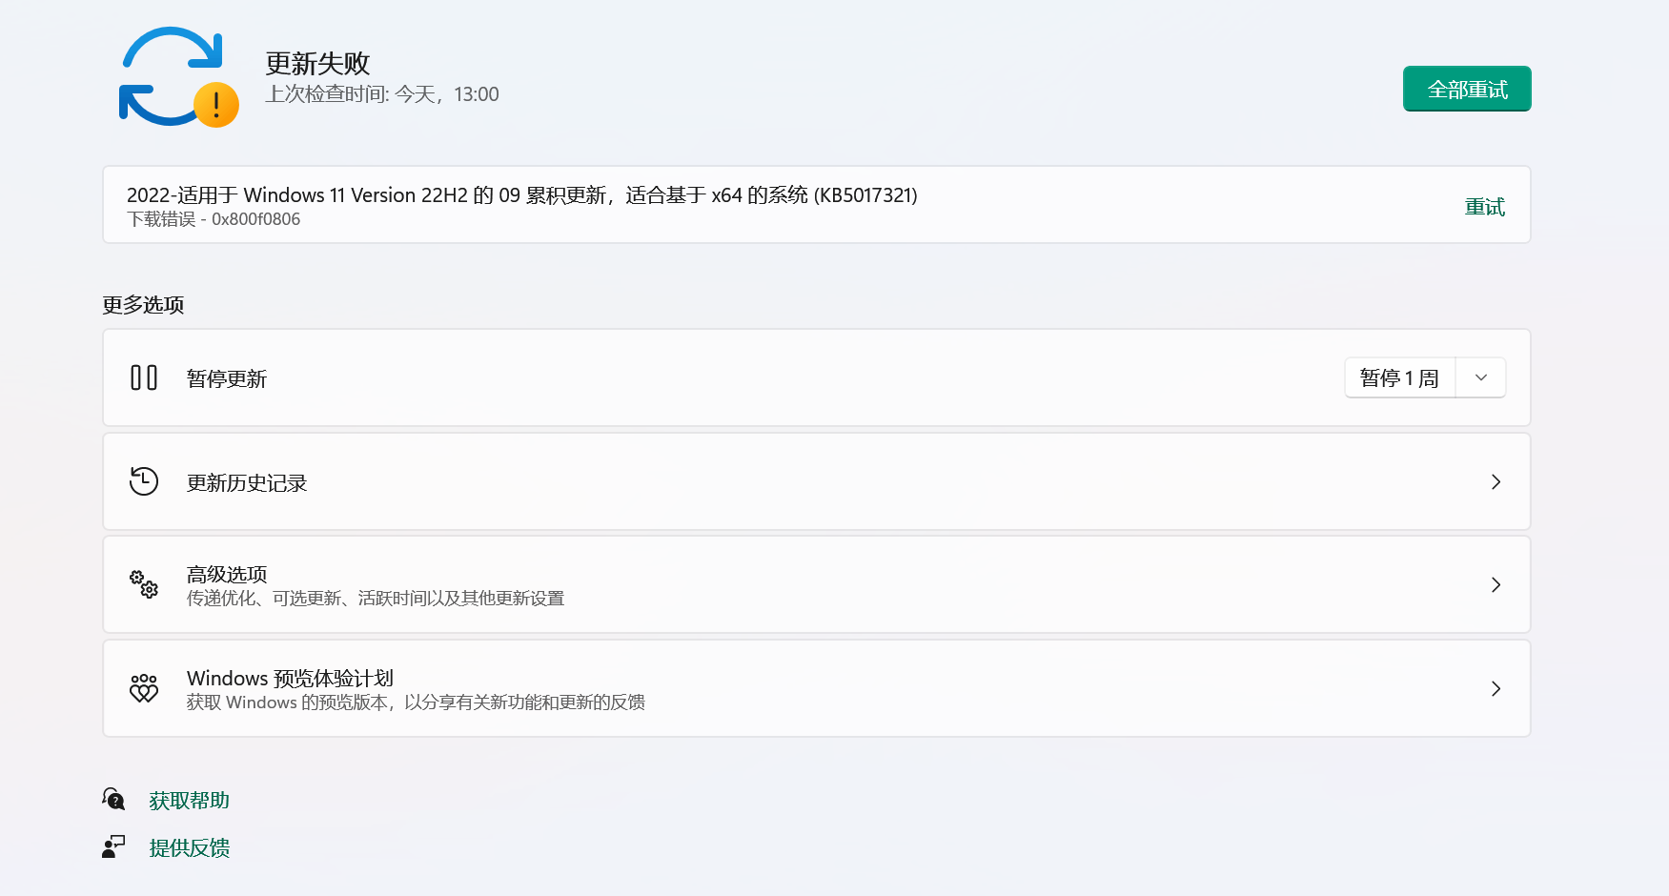Click the 更多选项 section heading

tap(143, 305)
